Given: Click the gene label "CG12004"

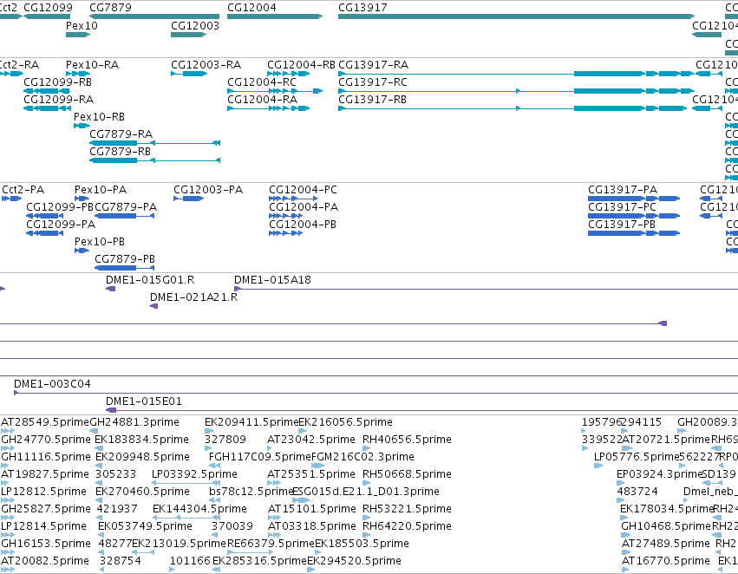Looking at the screenshot, I should 251,8.
